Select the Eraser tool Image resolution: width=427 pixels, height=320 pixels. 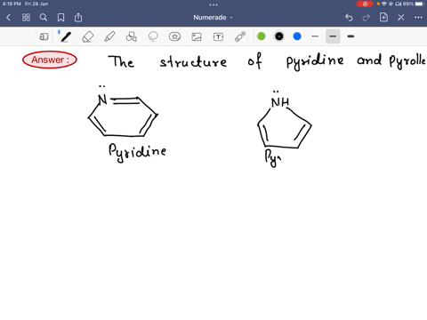88,36
